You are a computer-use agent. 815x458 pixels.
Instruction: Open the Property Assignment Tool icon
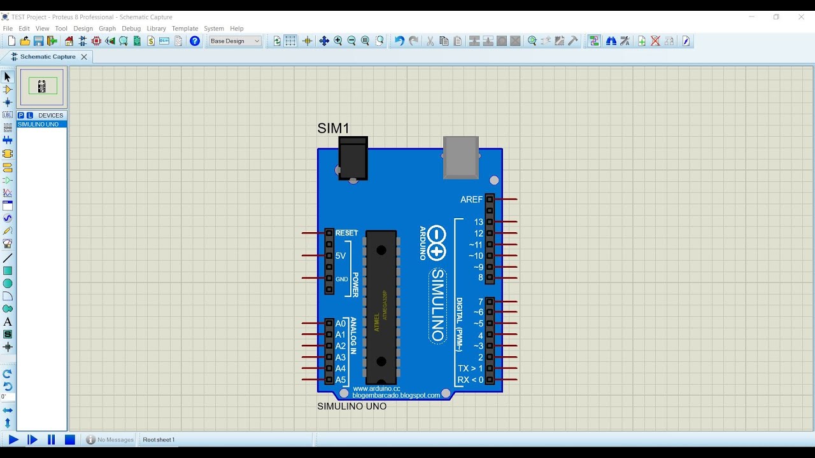tap(625, 41)
